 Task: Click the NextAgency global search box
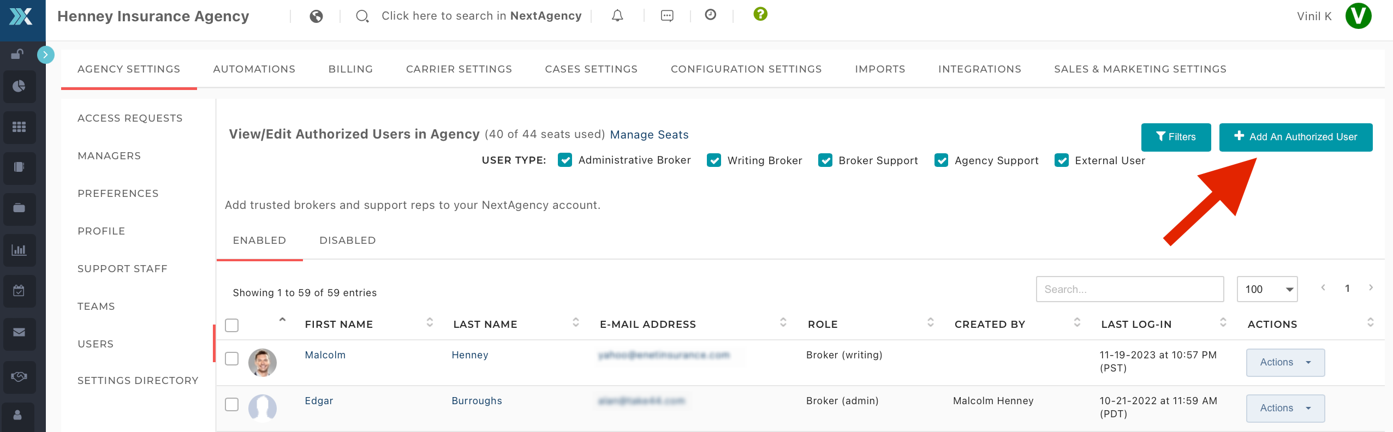point(481,16)
